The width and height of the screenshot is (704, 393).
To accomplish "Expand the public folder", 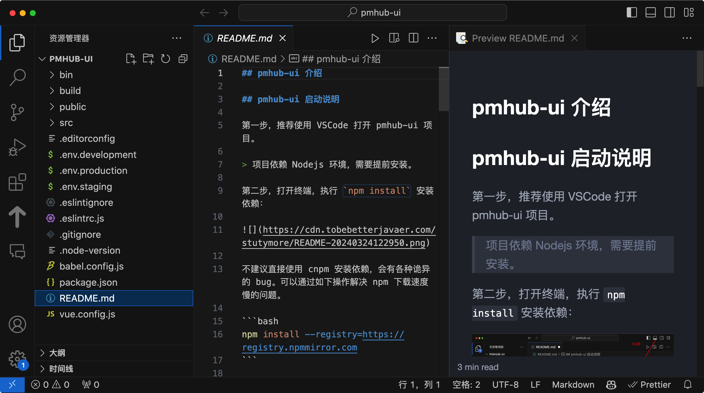I will point(114,107).
